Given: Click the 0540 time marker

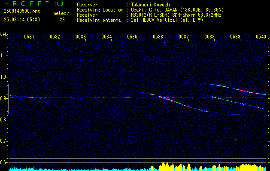Looking at the screenshot, I should (x=261, y=36).
